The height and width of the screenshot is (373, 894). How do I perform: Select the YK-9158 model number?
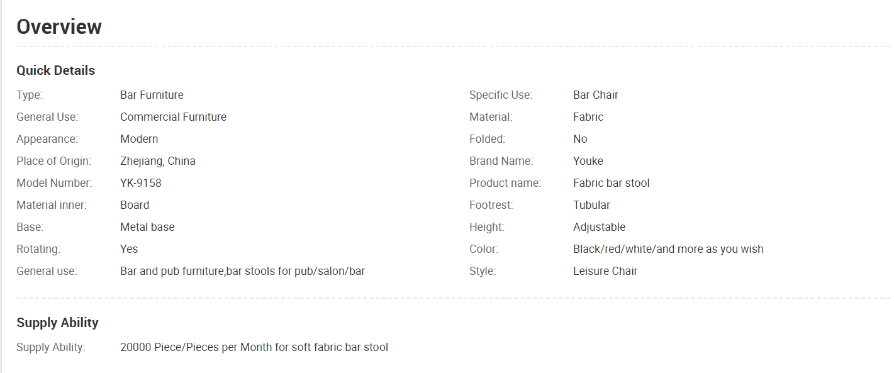tap(140, 183)
